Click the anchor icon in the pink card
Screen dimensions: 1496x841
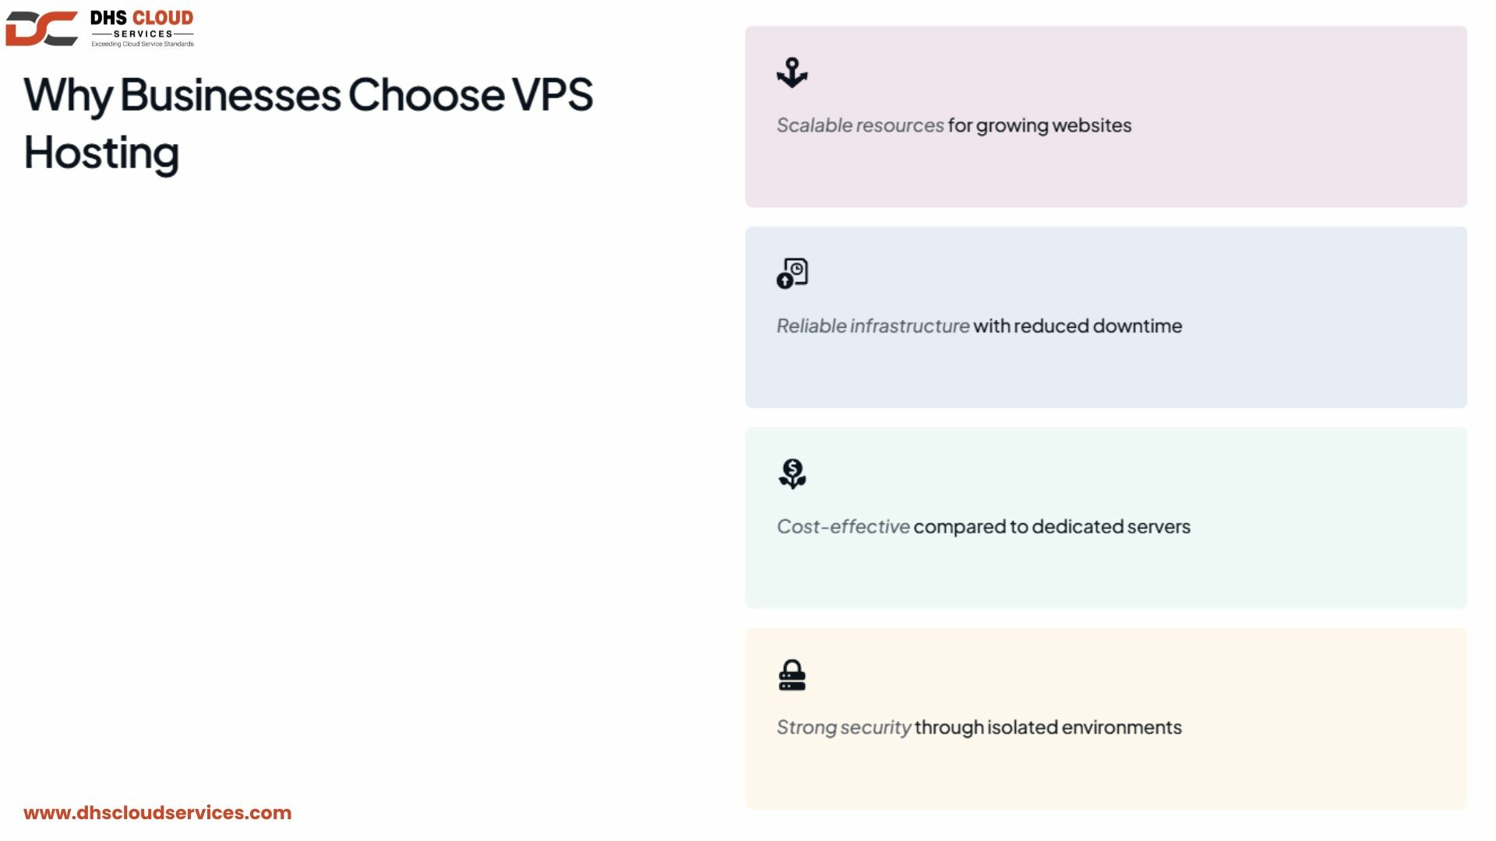pos(792,72)
